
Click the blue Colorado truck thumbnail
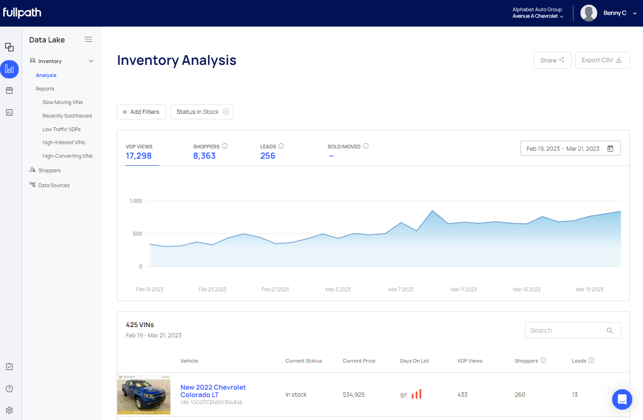coord(144,394)
